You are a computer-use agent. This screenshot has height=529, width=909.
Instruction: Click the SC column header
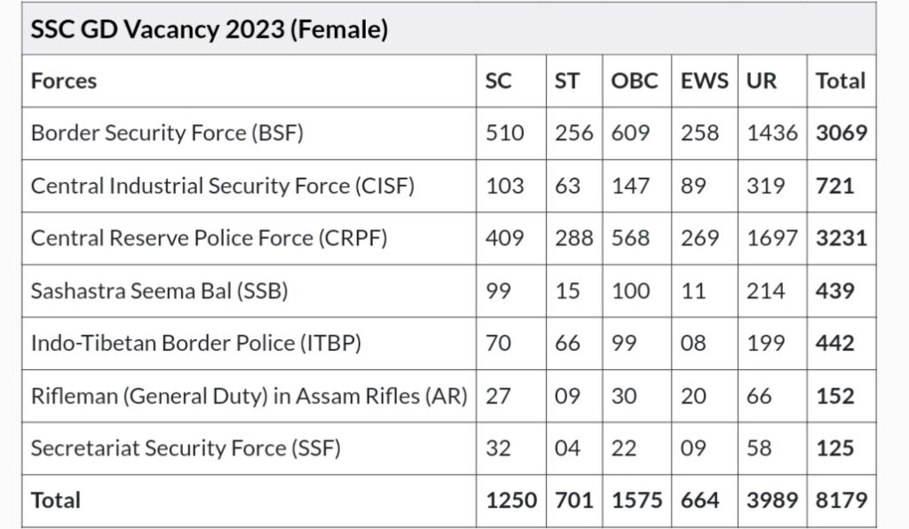pyautogui.click(x=499, y=81)
